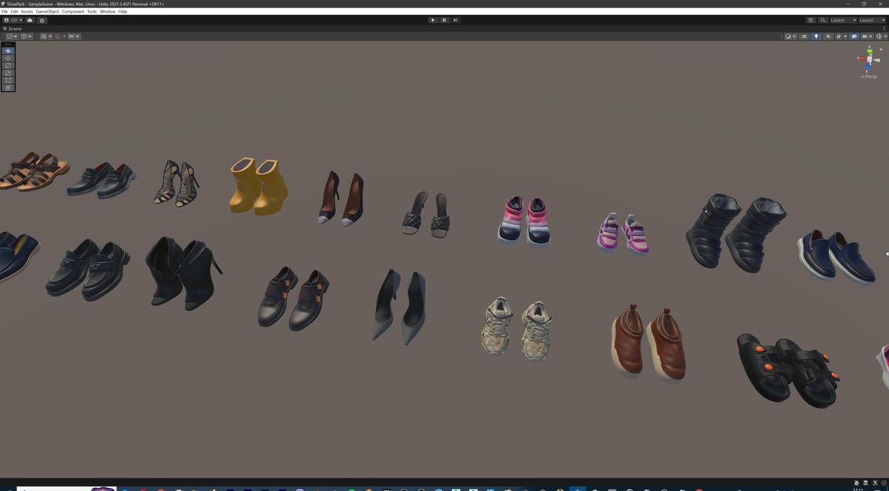
Task: Select the Move tool in the tools overlay
Action: pyautogui.click(x=7, y=58)
